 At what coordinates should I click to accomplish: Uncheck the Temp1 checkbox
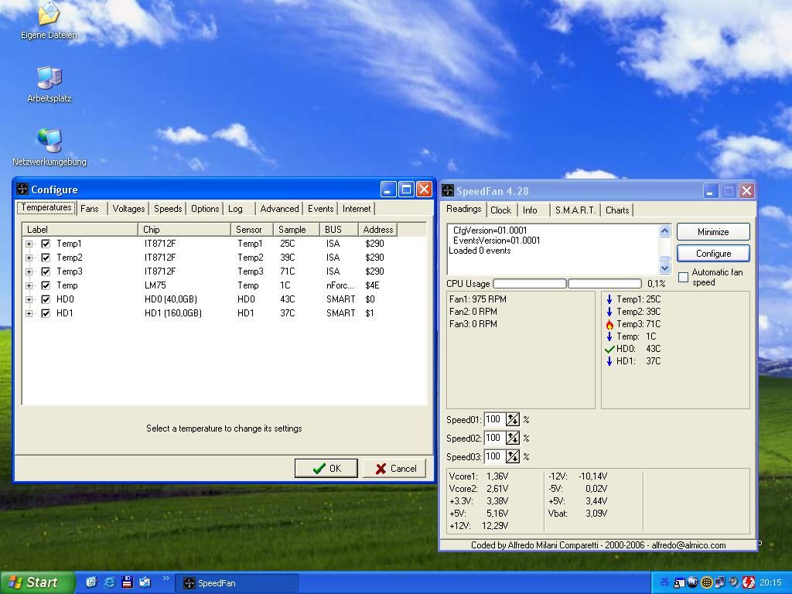(46, 244)
